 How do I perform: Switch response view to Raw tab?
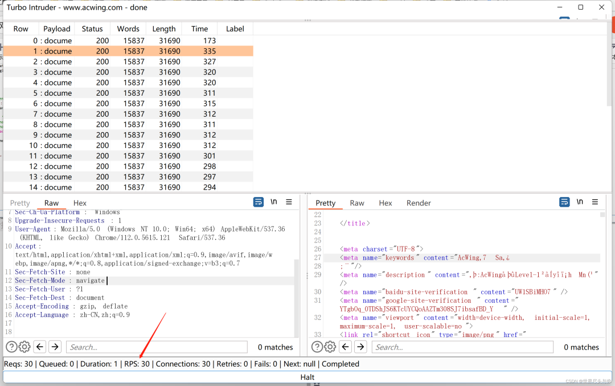tap(357, 203)
